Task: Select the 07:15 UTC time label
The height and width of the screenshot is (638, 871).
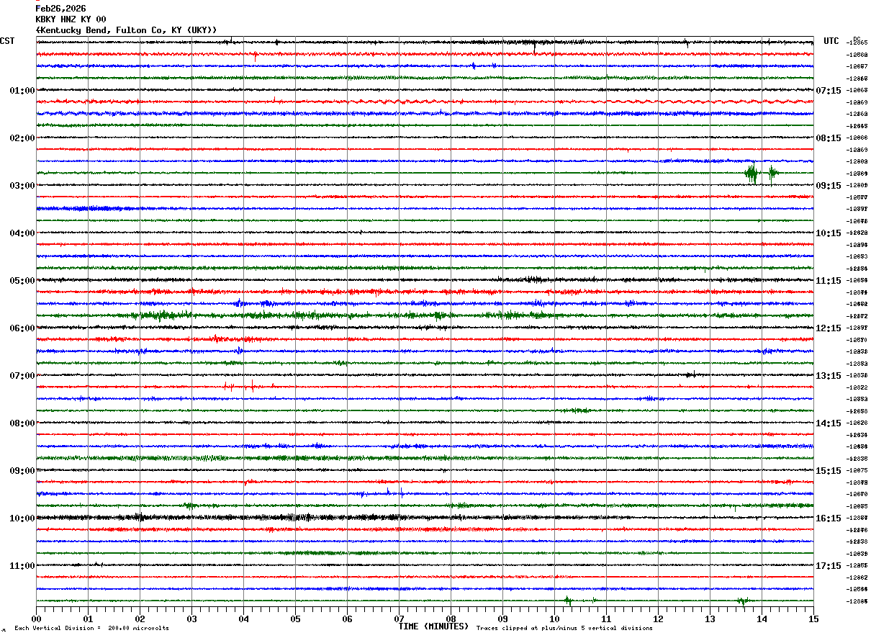Action: pos(829,91)
